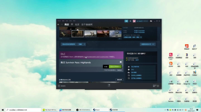Click the Windows taskbar search box
This screenshot has width=201, height=112.
tap(23, 110)
